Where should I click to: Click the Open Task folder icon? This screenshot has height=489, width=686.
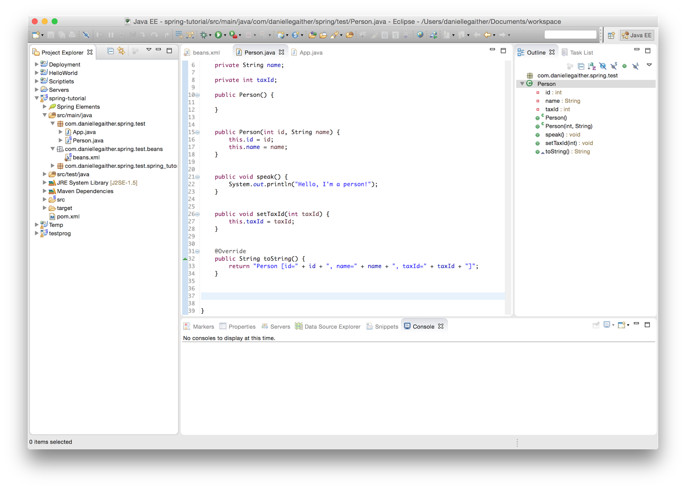tap(323, 35)
